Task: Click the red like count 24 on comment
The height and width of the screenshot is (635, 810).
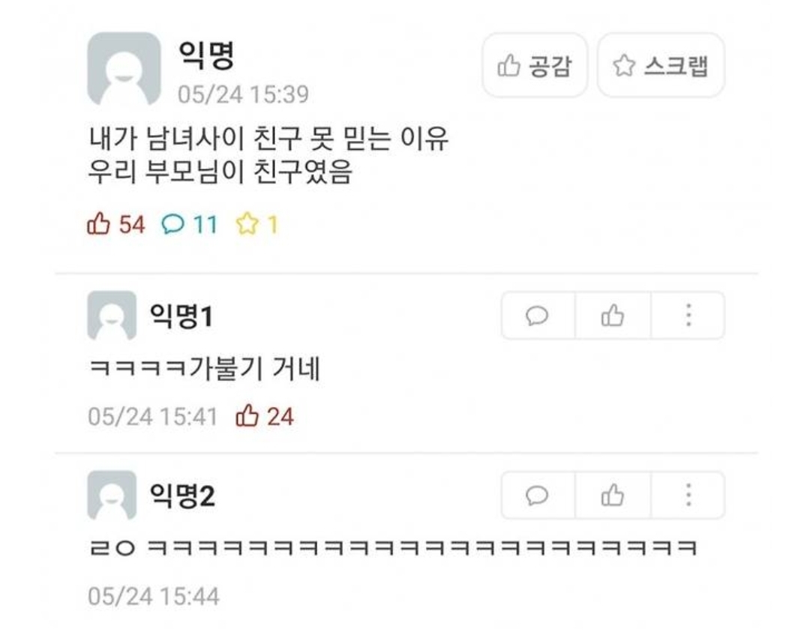Action: [265, 416]
